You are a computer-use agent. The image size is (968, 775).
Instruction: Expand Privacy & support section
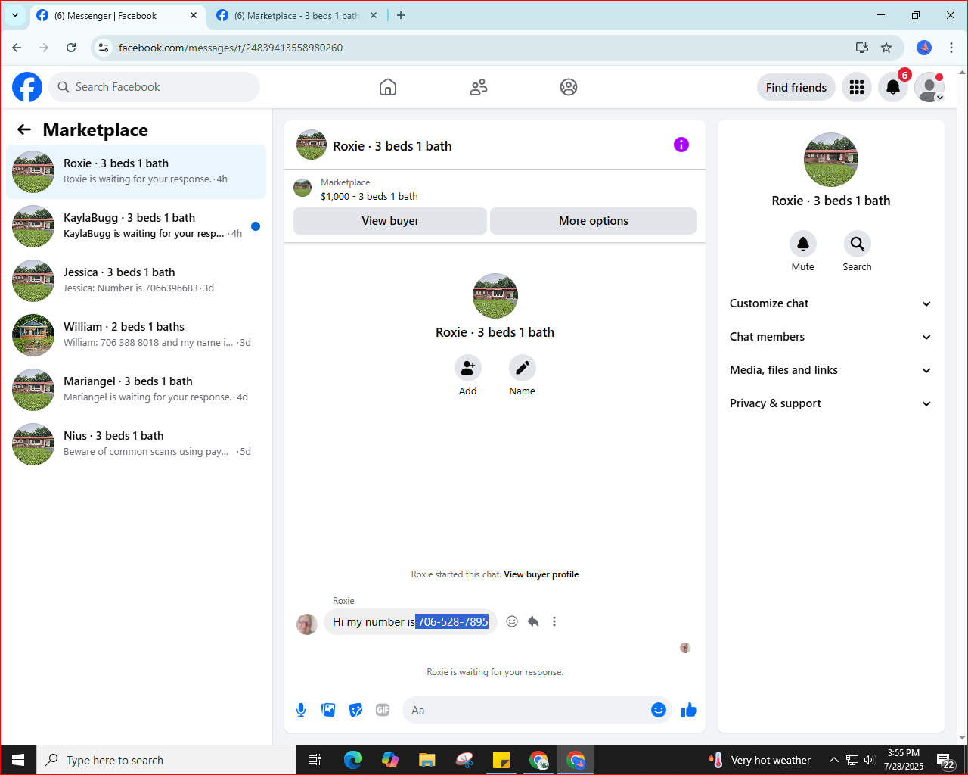click(830, 403)
